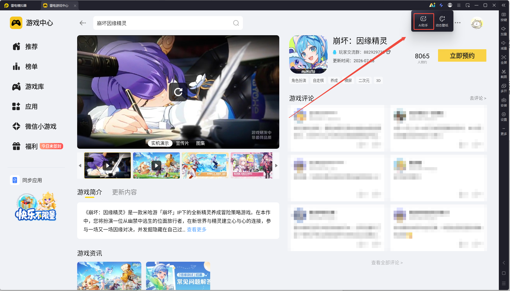510x291 pixels.
Task: Click the three-dots more options icon
Action: click(x=458, y=23)
